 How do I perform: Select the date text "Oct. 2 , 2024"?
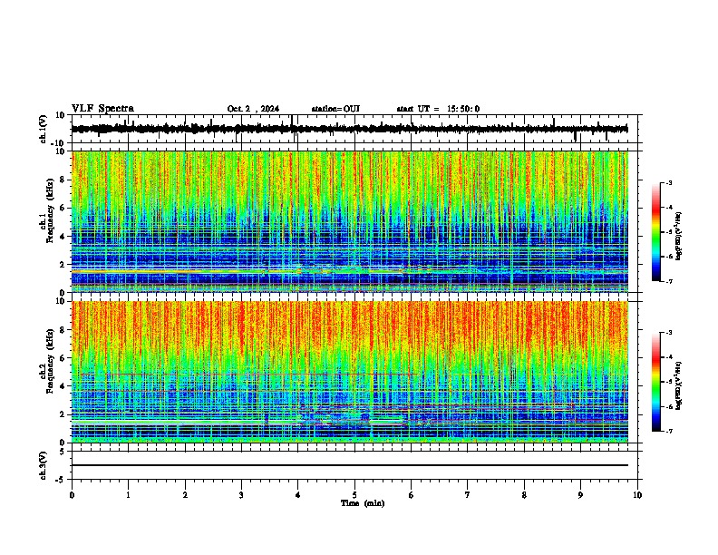pyautogui.click(x=253, y=109)
